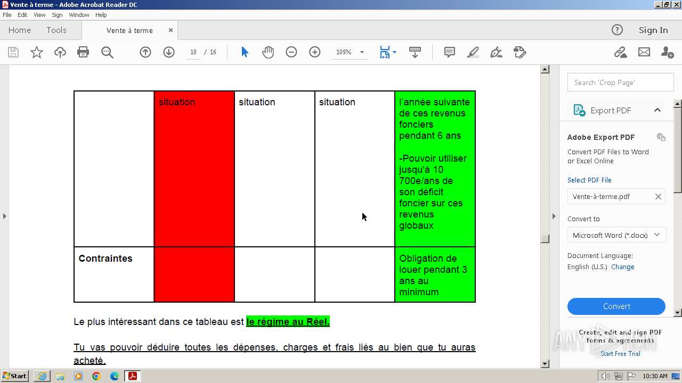Image resolution: width=682 pixels, height=383 pixels.
Task: Expand the left navigation pane arrow
Action: tap(4, 216)
